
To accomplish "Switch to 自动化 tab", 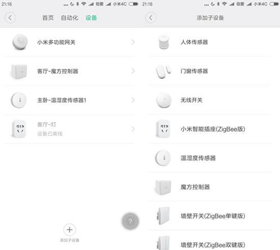I will pyautogui.click(x=69, y=18).
